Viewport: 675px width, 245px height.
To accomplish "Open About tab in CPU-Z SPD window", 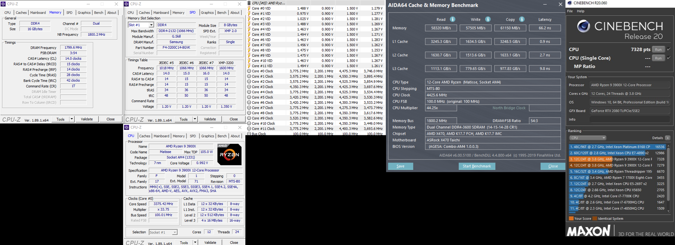I will point(235,13).
